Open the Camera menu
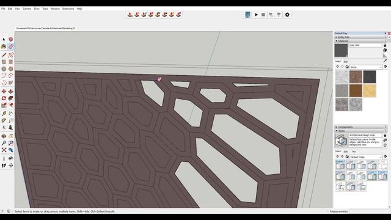This screenshot has height=220, width=391. point(27,9)
